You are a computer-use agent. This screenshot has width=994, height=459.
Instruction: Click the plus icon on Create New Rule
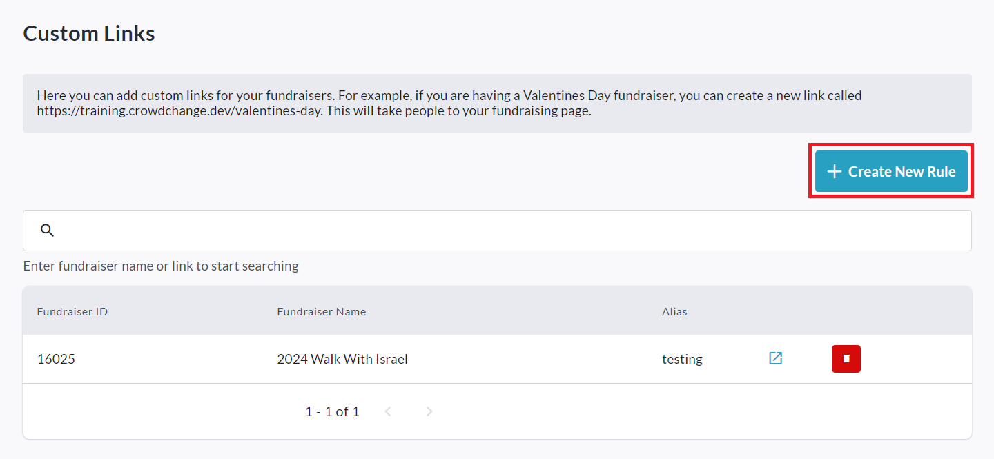coord(834,172)
